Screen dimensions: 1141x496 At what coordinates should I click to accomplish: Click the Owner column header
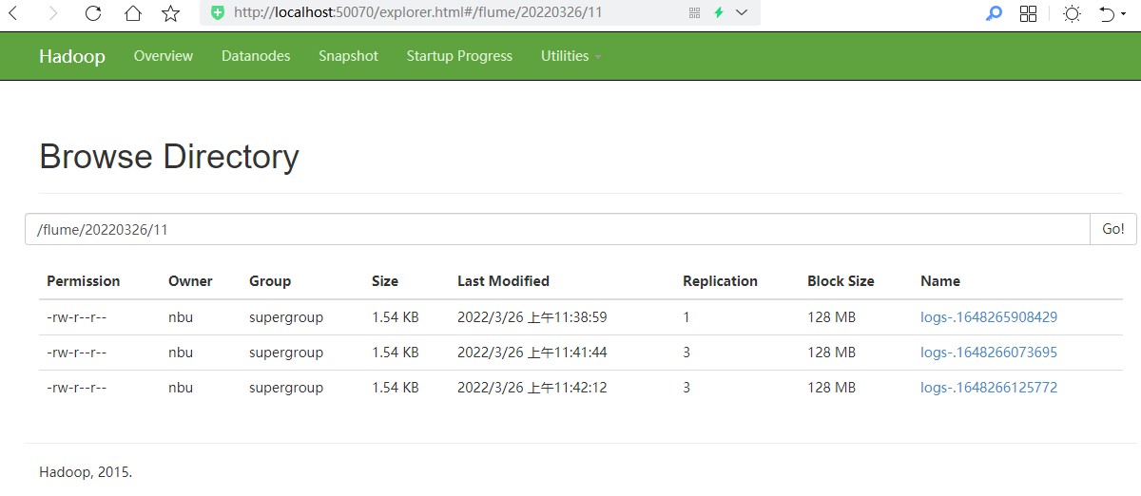click(190, 281)
